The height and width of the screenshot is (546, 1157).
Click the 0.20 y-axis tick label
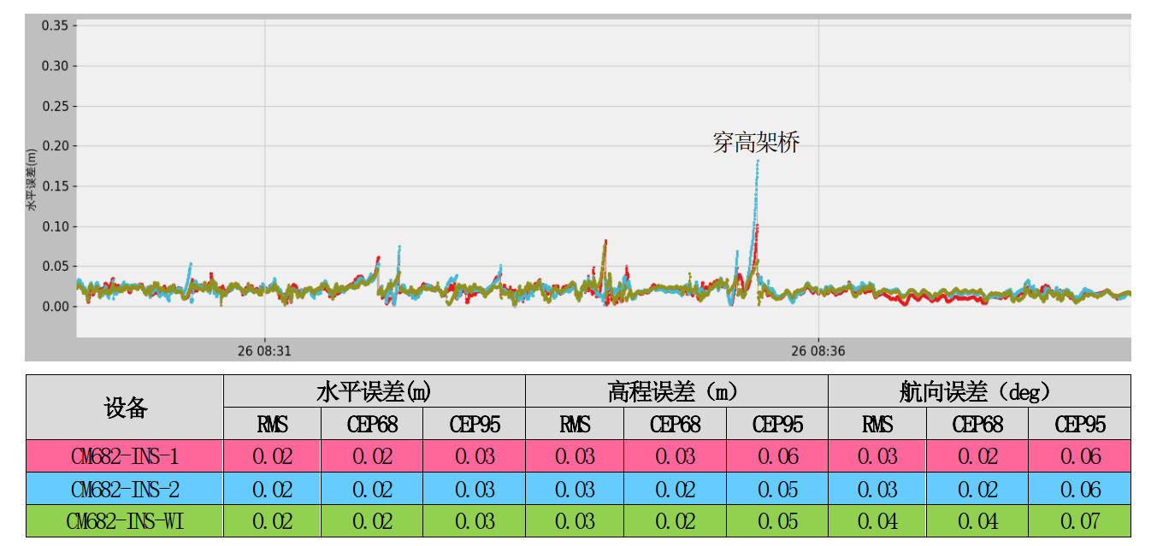click(54, 146)
